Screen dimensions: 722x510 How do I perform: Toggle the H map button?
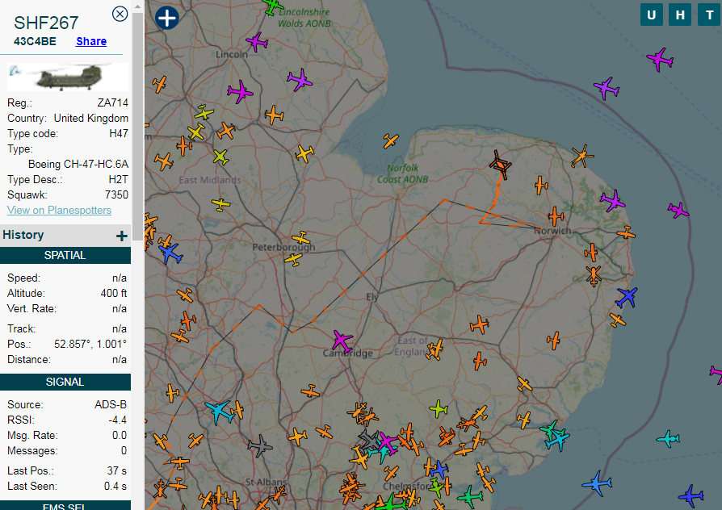pyautogui.click(x=680, y=15)
